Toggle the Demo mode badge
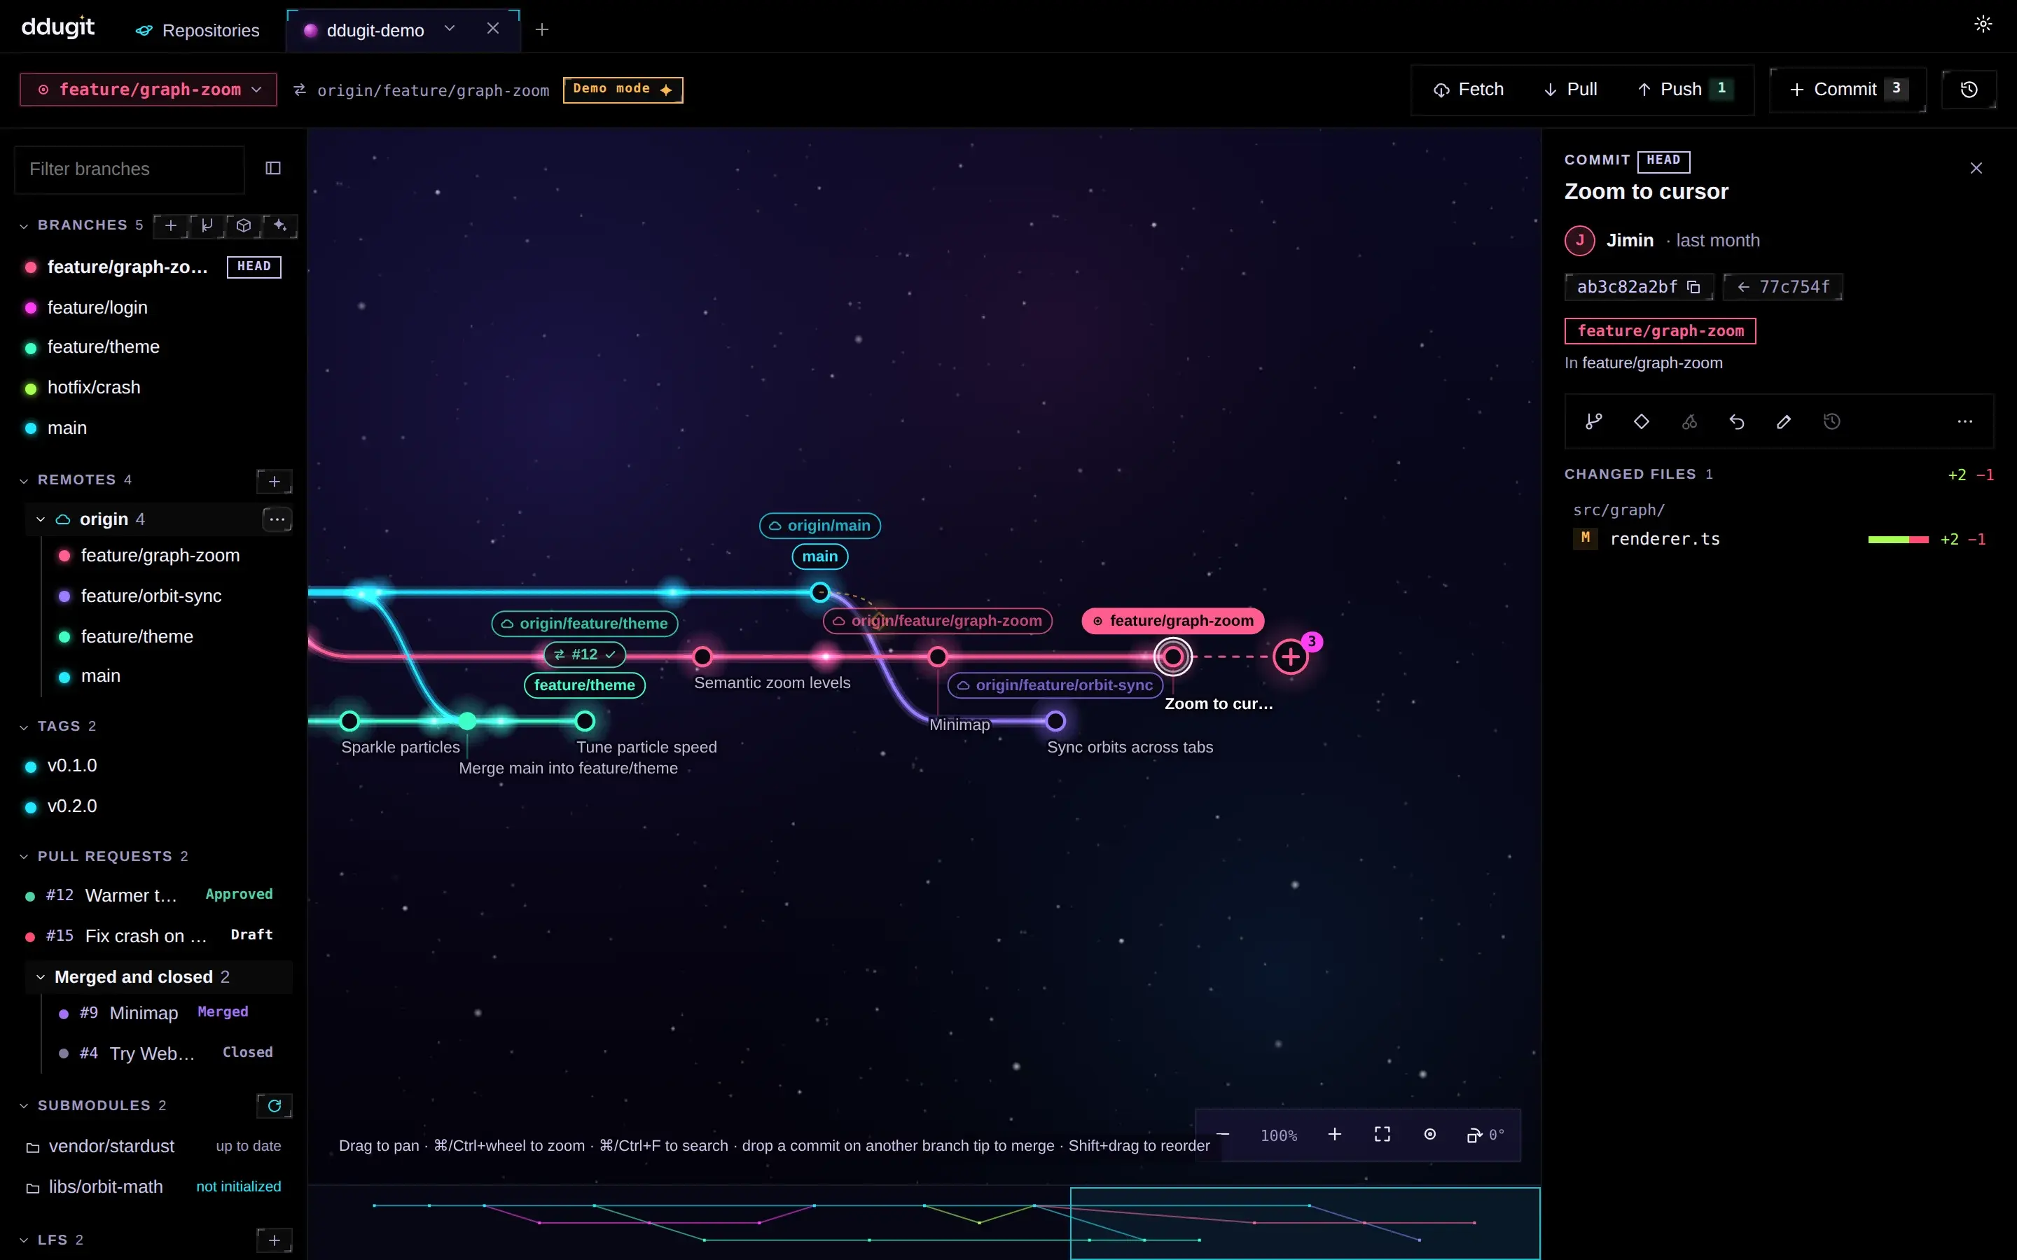 point(623,89)
